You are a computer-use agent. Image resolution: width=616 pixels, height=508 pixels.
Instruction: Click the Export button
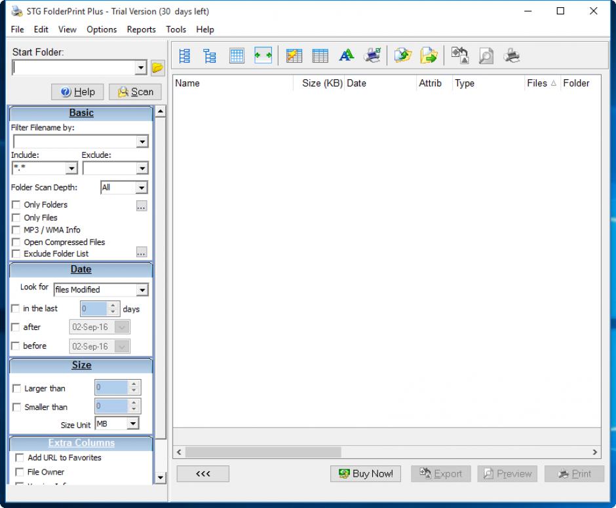click(x=440, y=474)
